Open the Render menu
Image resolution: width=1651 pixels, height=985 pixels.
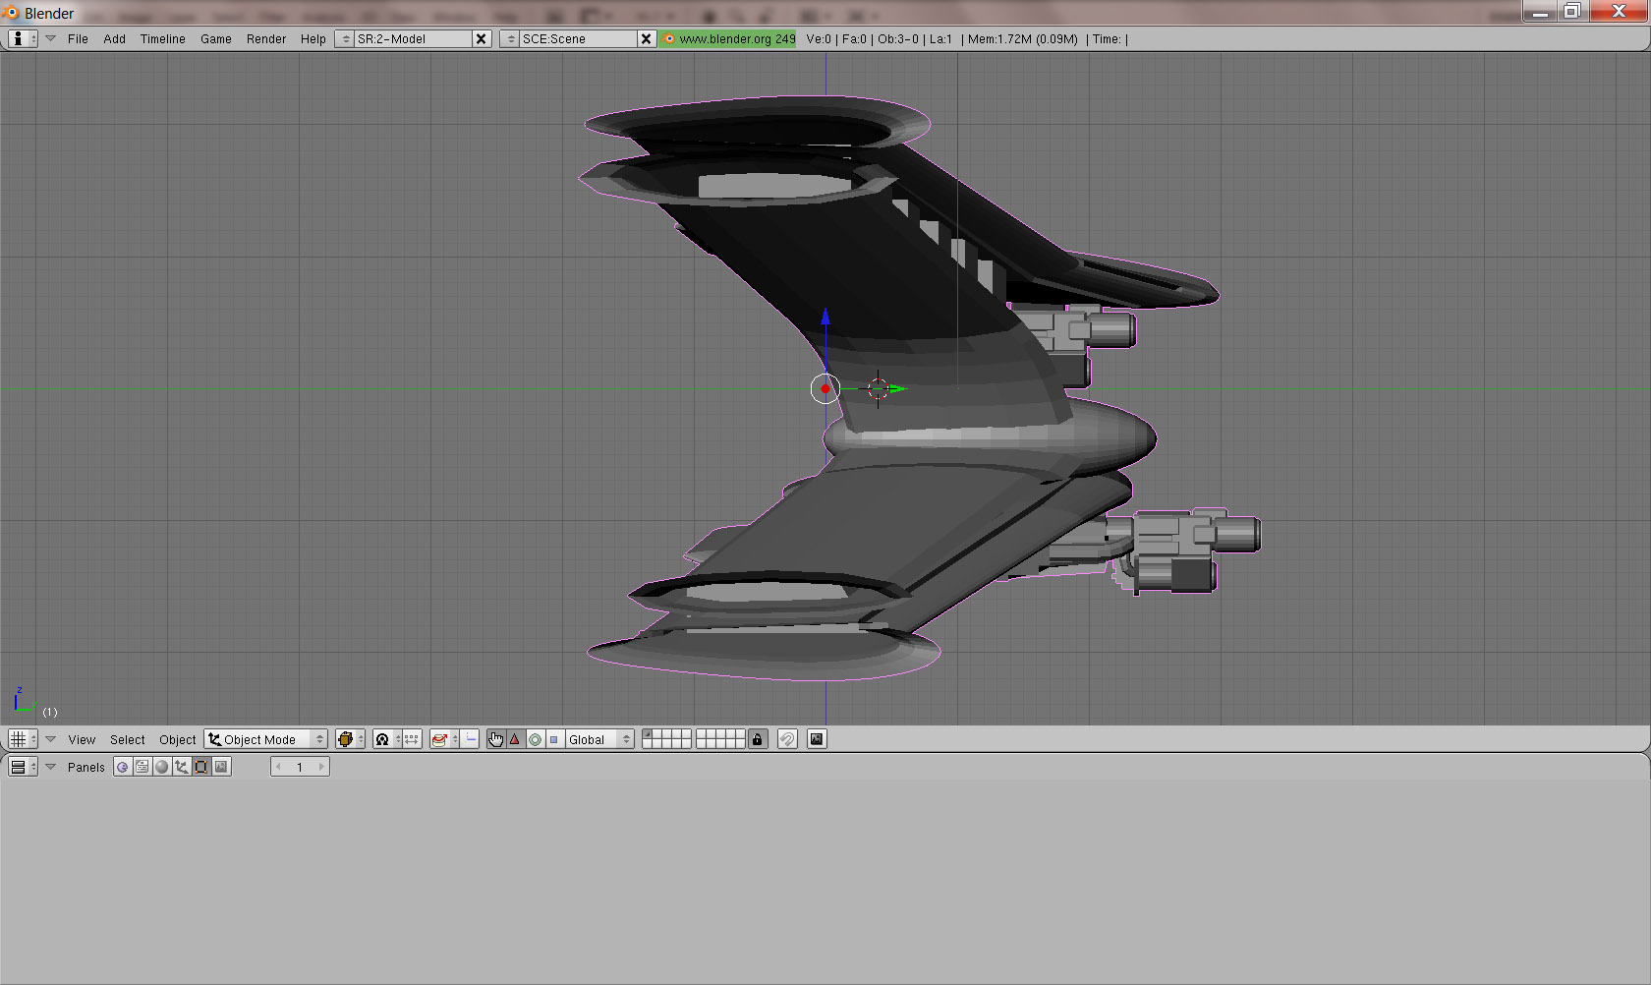265,39
